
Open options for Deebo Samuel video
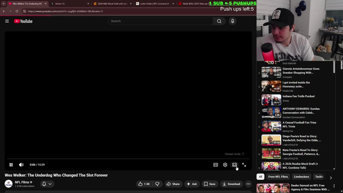pos(334,186)
